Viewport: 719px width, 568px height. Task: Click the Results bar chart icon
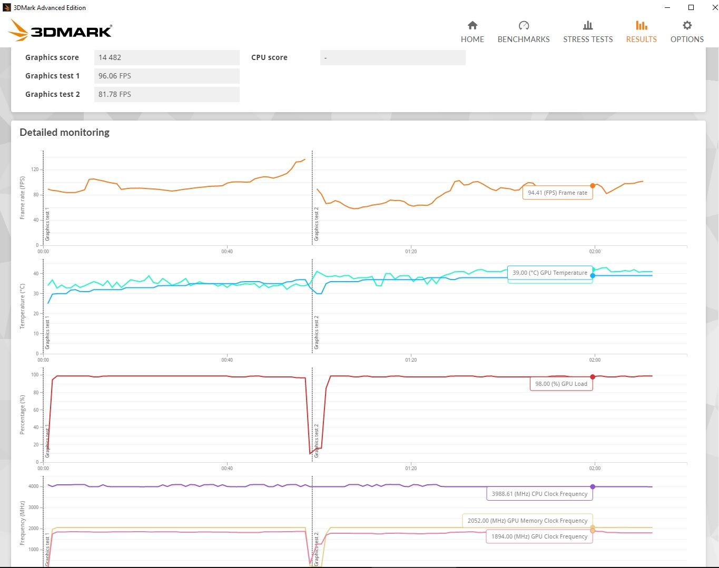point(641,25)
